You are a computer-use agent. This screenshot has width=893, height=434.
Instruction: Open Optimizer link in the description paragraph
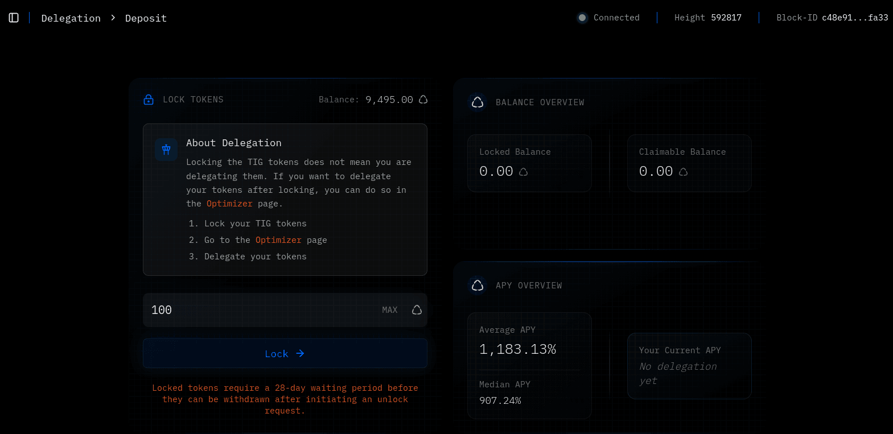coord(229,204)
